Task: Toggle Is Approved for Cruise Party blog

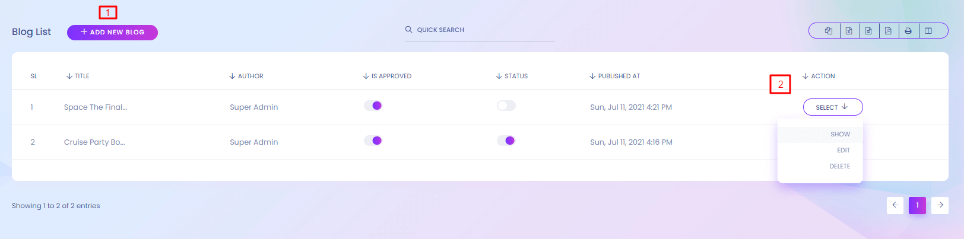Action: tap(373, 141)
